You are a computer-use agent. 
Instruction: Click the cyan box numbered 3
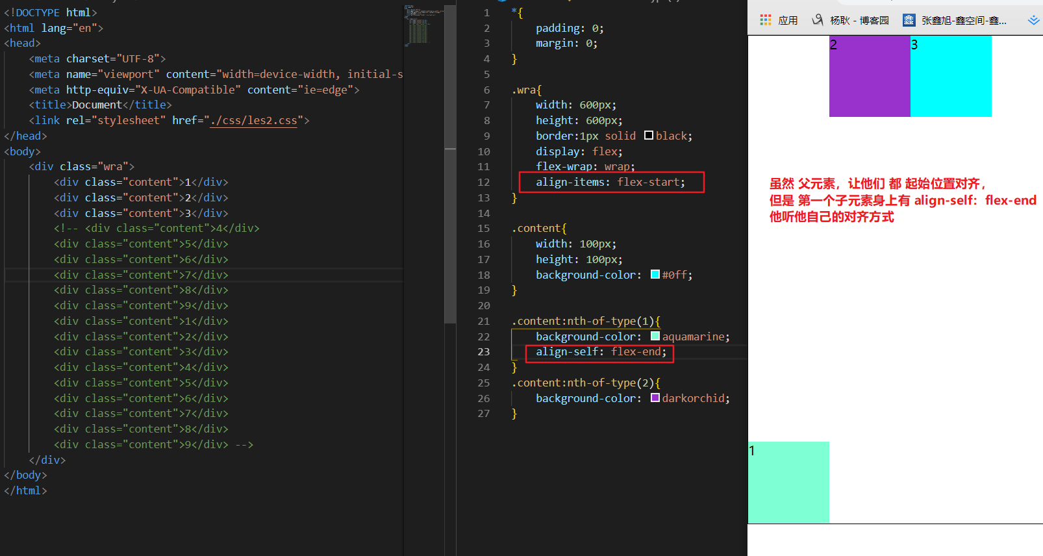pyautogui.click(x=951, y=77)
